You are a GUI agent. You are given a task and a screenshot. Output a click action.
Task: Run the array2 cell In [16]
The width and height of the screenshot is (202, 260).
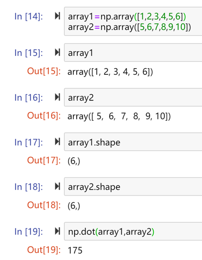click(57, 97)
